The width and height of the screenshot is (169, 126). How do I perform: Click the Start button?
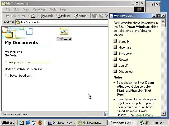click(x=8, y=123)
